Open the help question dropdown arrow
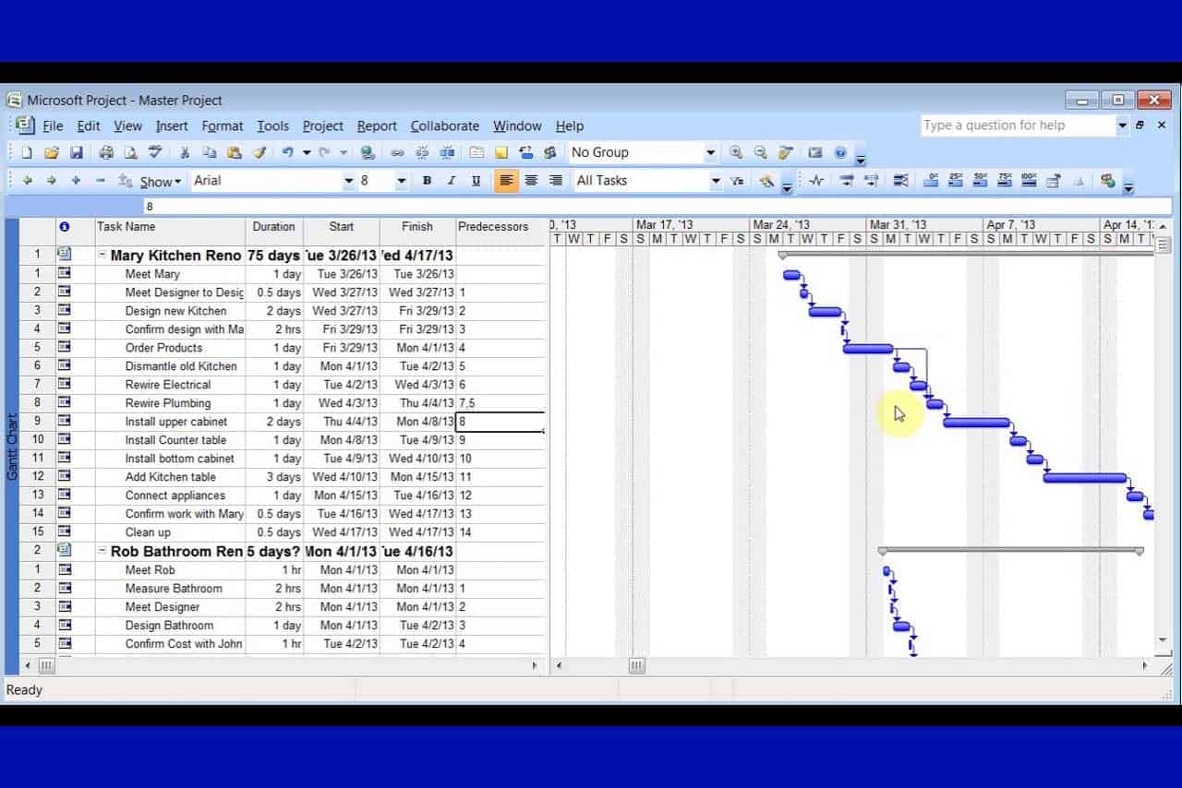This screenshot has height=788, width=1182. (x=1123, y=125)
